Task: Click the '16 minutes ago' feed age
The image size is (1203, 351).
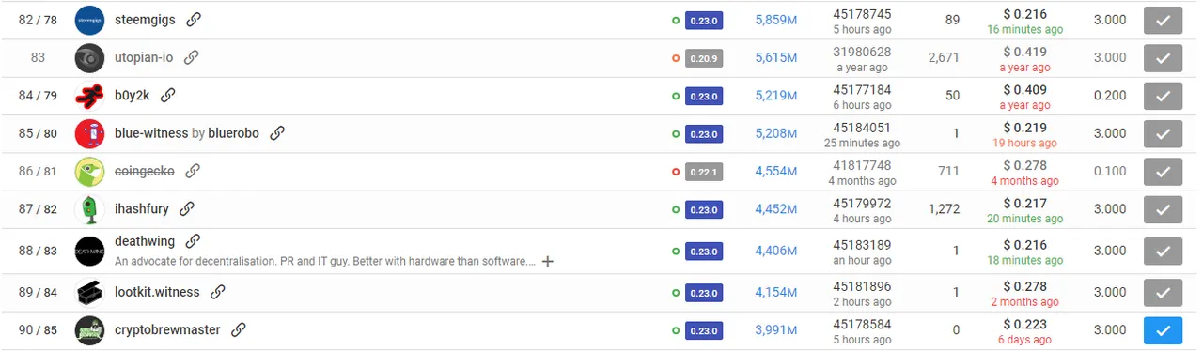Action: 1024,30
